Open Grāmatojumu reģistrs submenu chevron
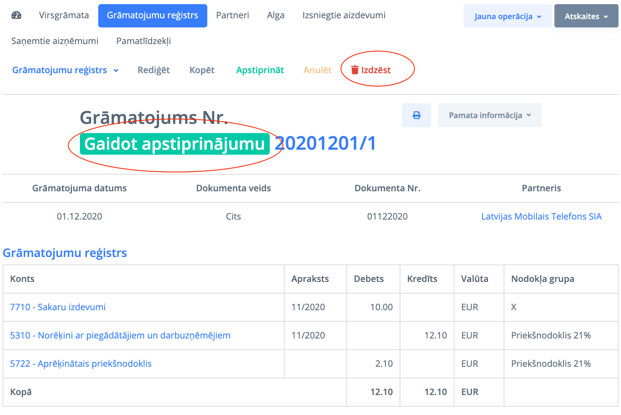 (116, 70)
